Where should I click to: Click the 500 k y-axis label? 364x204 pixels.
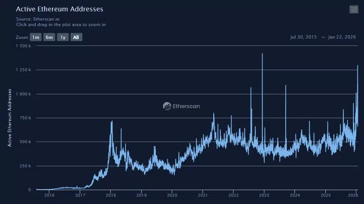coord(25,142)
